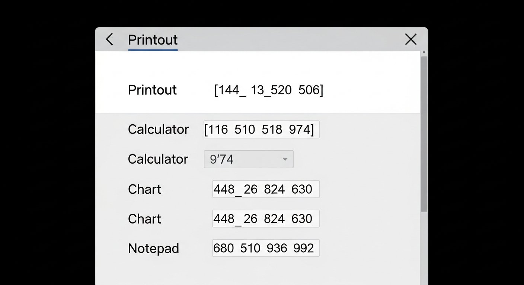
Task: Click the first Chart field with 448_26 824 630
Action: tap(266, 189)
